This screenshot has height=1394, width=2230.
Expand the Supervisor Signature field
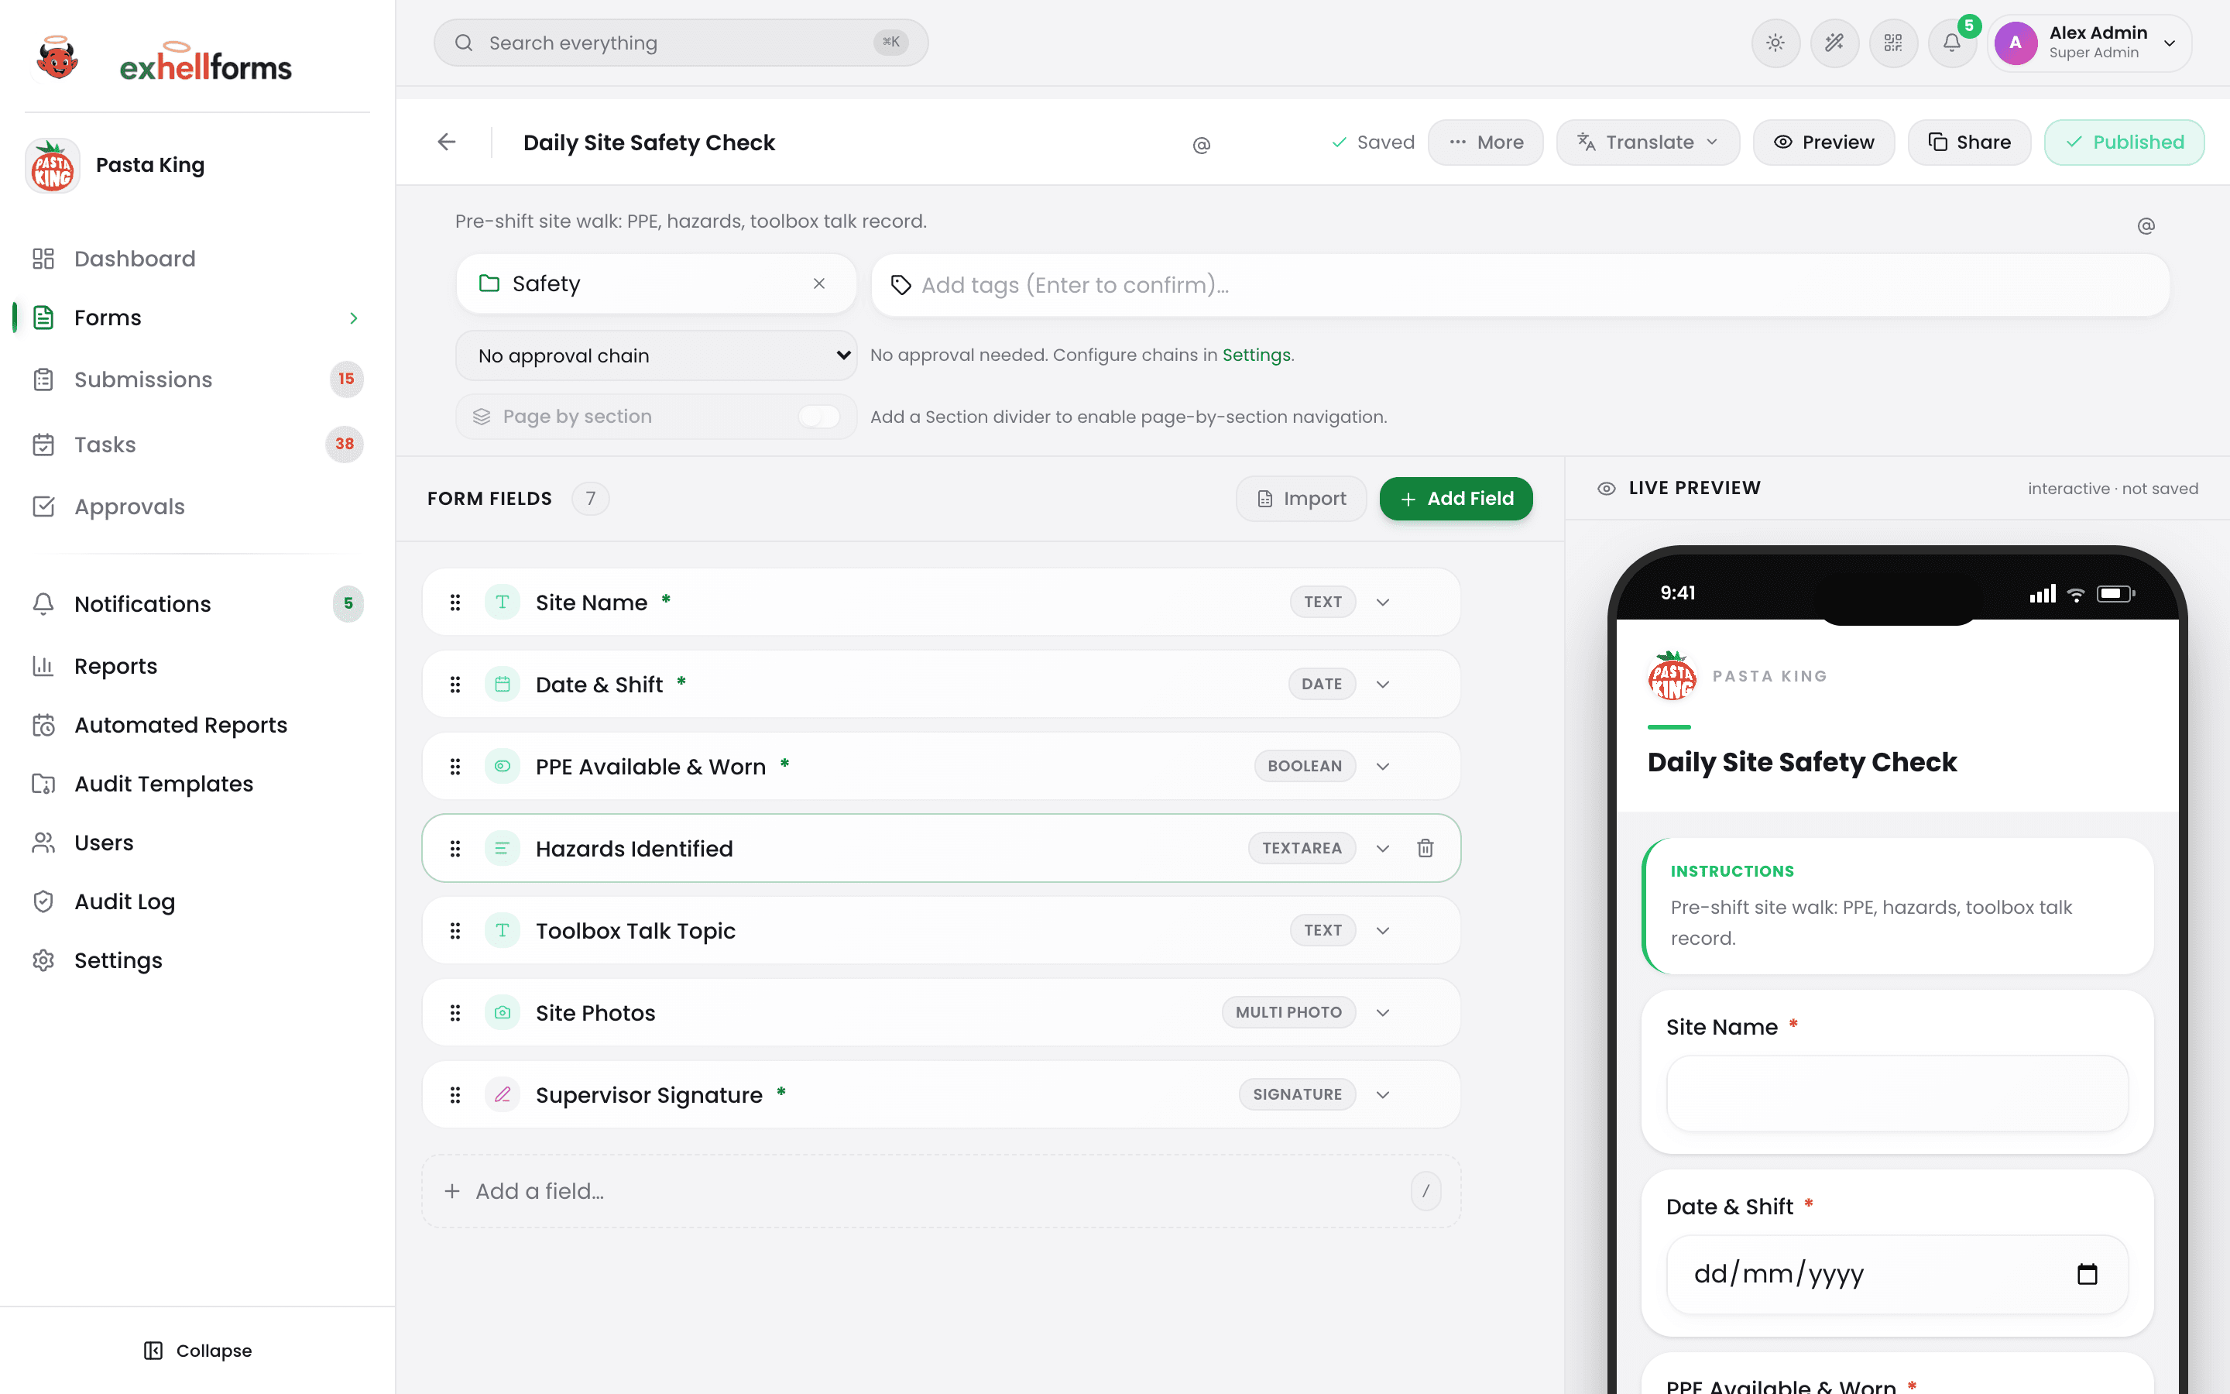point(1382,1094)
